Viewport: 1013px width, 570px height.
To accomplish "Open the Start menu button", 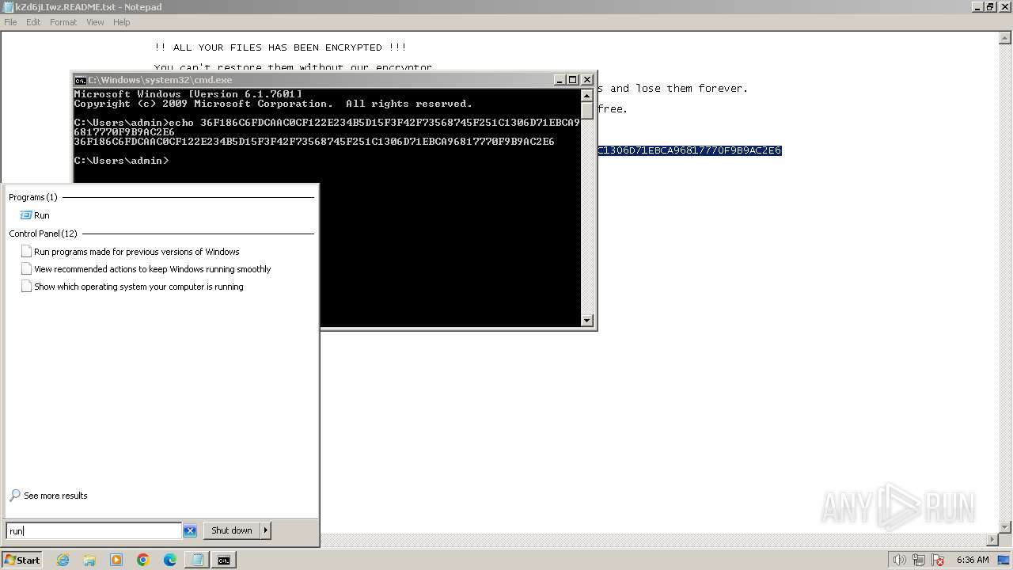I will coord(22,560).
